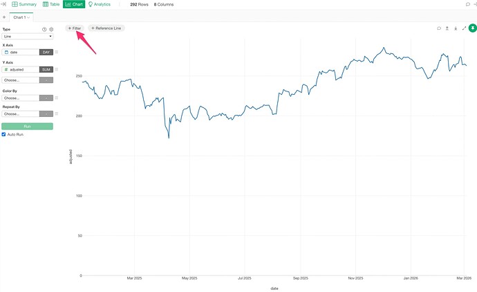Screen dimensions: 477x292
Task: Add a new Filter
Action: click(x=74, y=28)
